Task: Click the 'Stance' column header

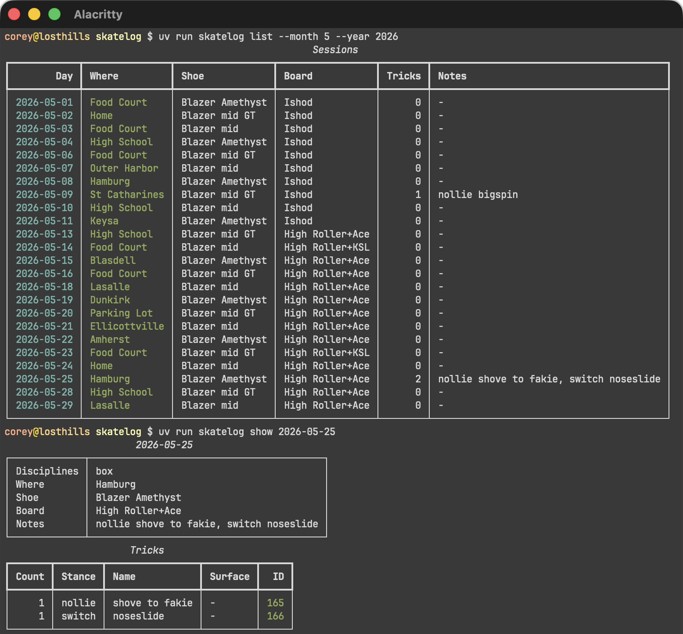Action: (79, 576)
